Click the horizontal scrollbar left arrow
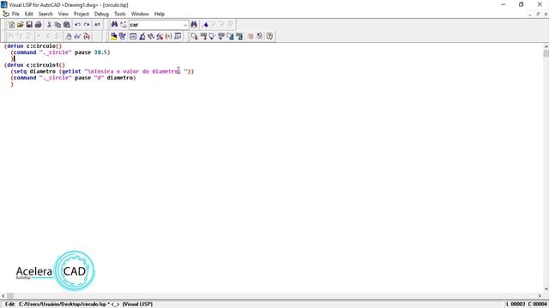Screen dimensions: 549x308 3,296
